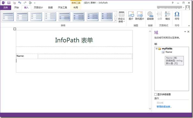The height and width of the screenshot is (118, 193).
Task: Select the myFields folder in the tree
Action: pos(165,49)
